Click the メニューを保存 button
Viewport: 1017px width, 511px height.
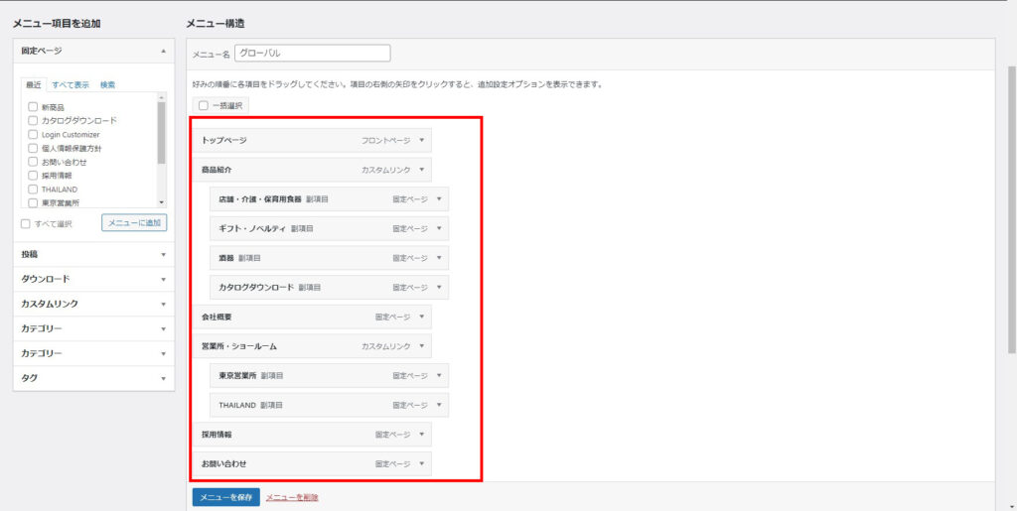click(225, 496)
